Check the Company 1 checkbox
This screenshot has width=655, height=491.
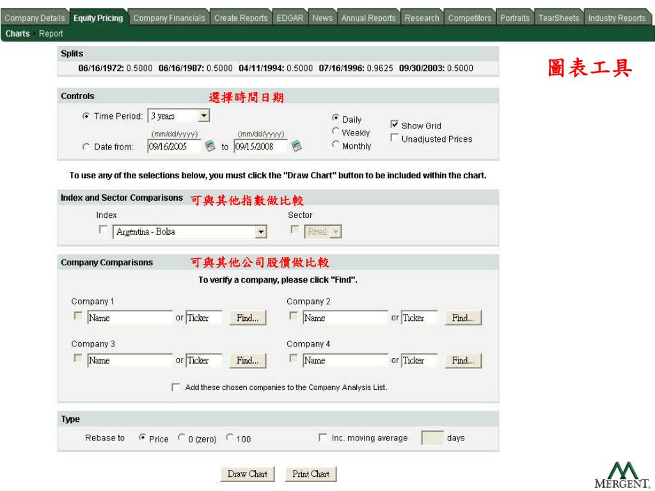78,316
